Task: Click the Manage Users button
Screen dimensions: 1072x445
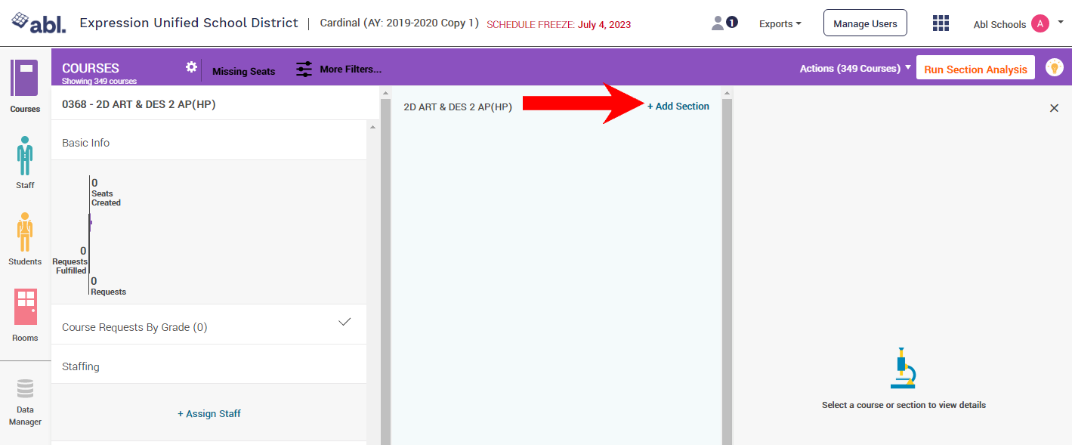Action: coord(865,24)
